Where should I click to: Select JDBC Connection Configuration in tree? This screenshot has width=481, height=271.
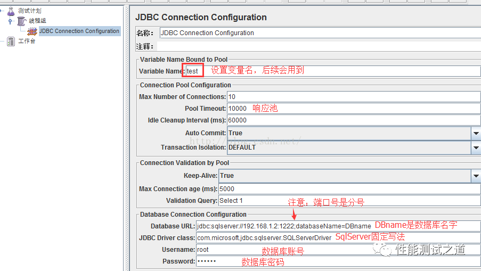click(x=79, y=31)
